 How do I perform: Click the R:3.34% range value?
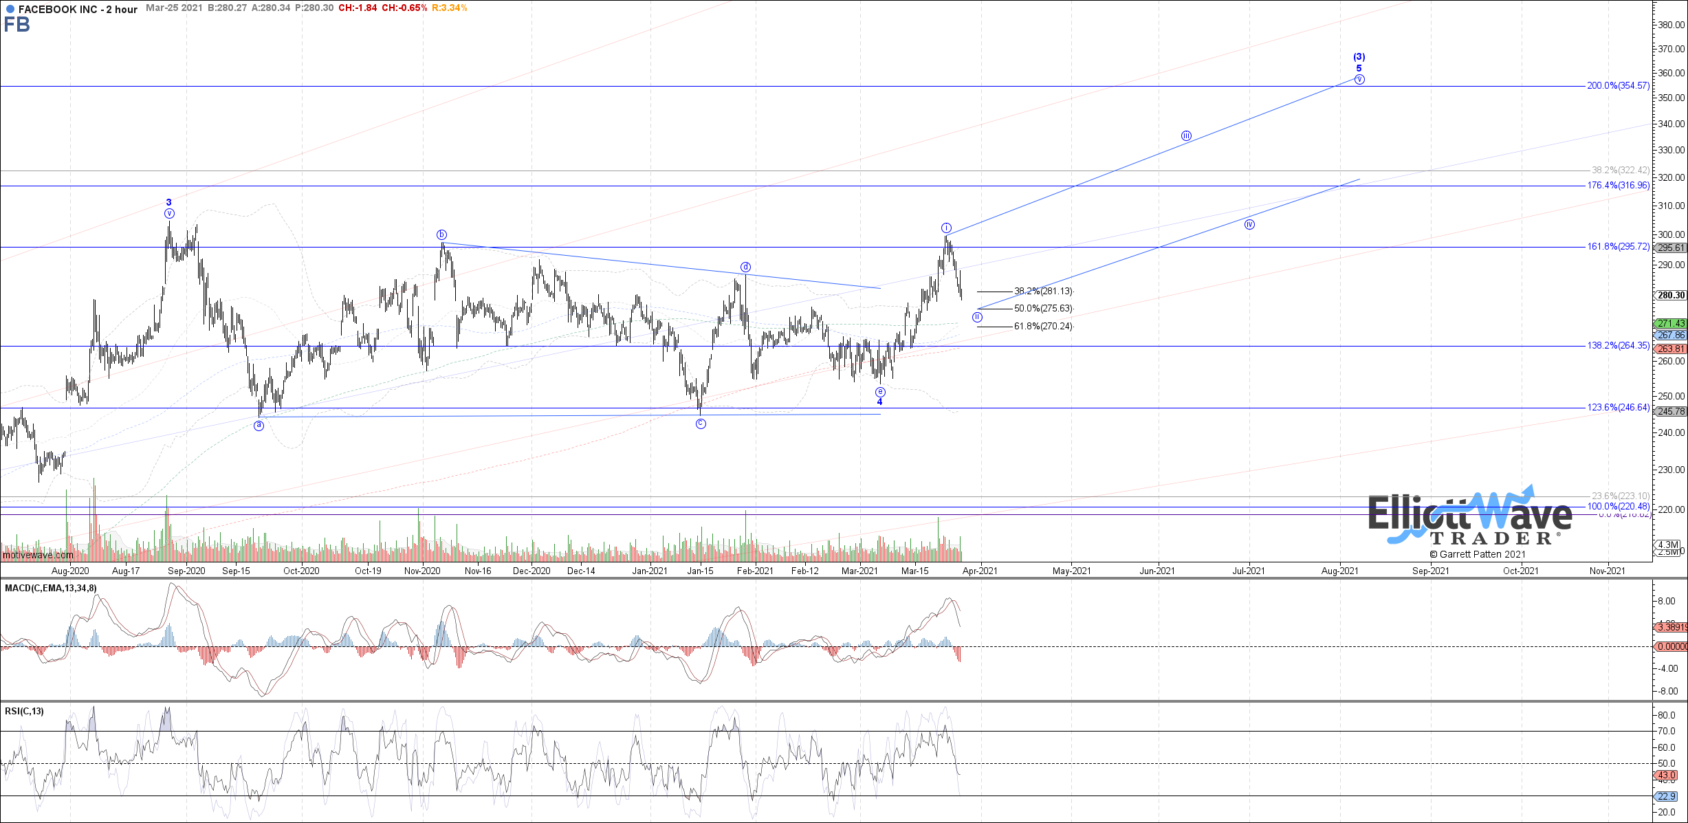(450, 8)
